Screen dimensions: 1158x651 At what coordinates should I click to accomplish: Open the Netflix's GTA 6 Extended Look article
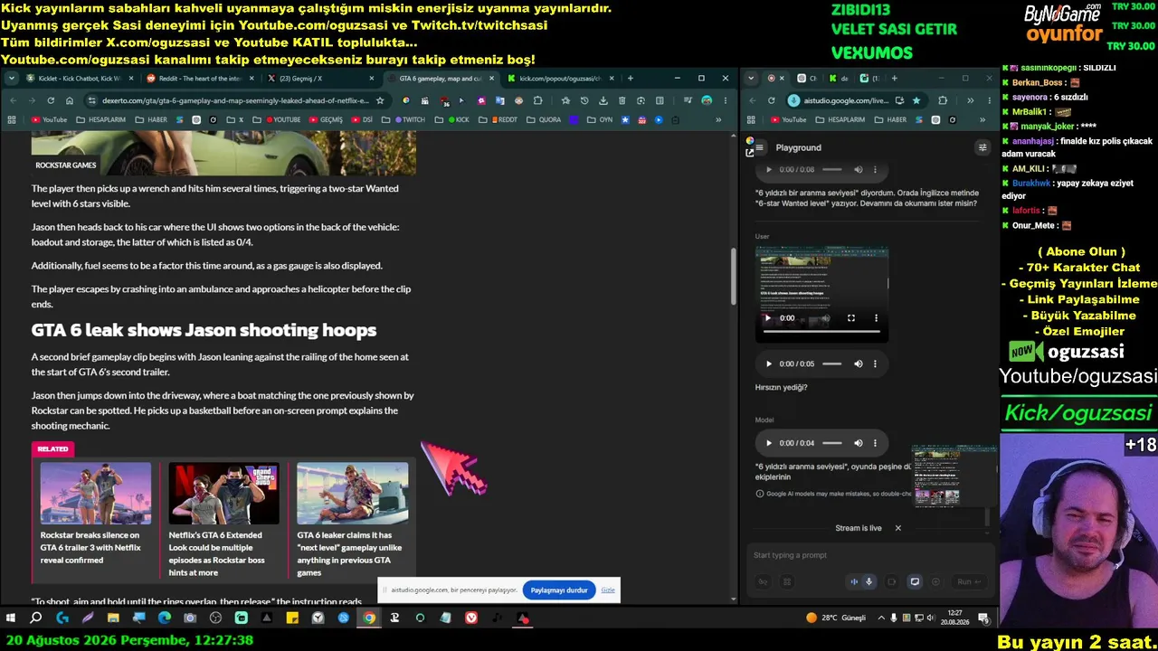(224, 521)
